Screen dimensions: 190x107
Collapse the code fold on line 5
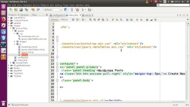tap(57, 37)
